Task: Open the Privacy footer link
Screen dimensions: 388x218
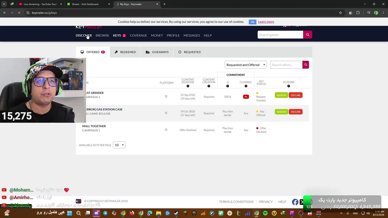Action: tap(266, 202)
